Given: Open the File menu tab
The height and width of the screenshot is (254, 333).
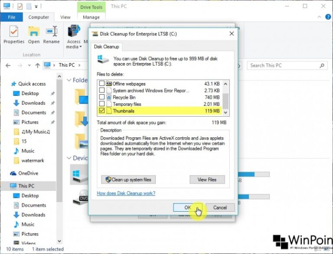Looking at the screenshot, I should [11, 17].
